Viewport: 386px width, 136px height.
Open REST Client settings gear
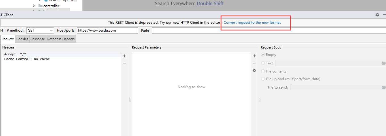[x=377, y=15]
